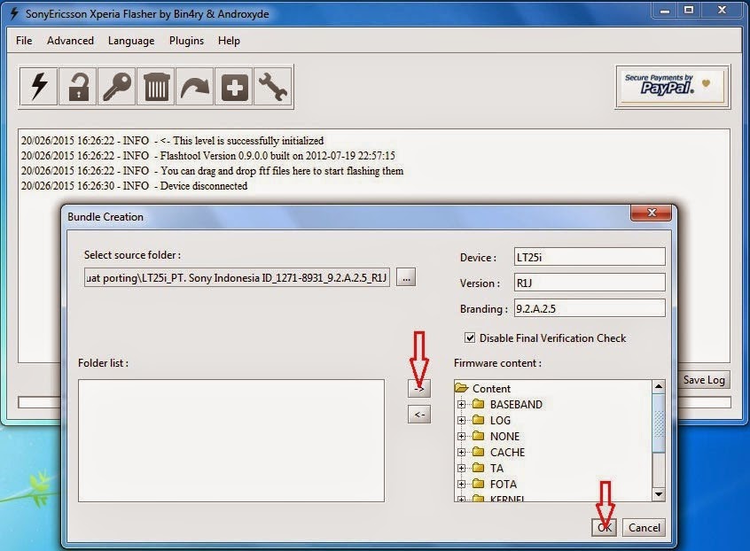Click the wrench tools icon
This screenshot has height=551, width=750.
[273, 87]
